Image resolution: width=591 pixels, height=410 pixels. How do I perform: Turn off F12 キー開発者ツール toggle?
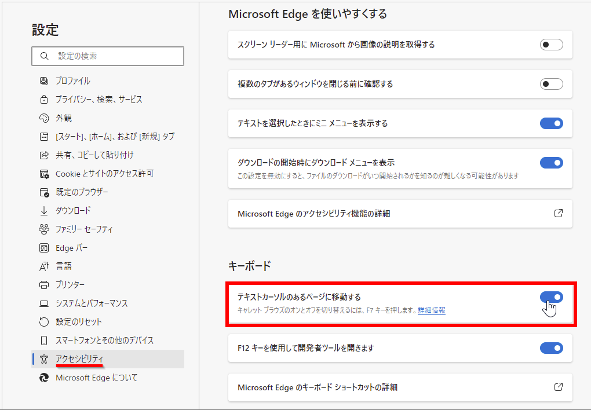552,348
